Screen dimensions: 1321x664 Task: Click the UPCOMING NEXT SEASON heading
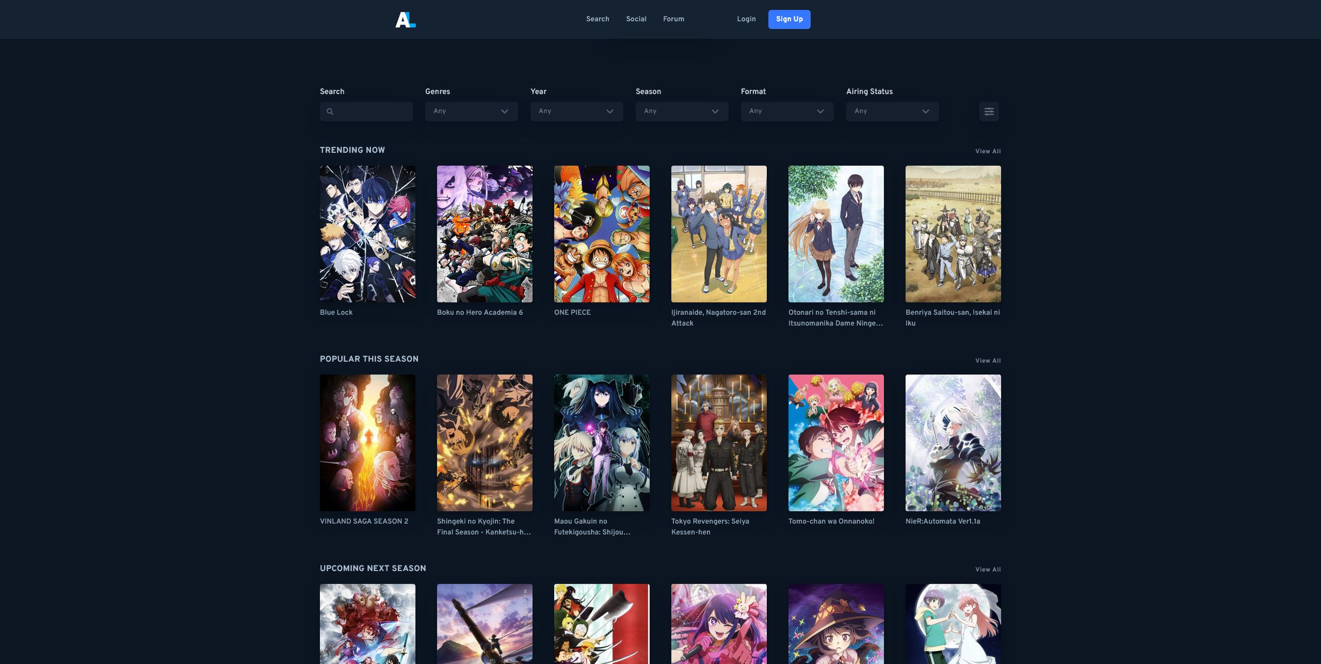coord(373,568)
